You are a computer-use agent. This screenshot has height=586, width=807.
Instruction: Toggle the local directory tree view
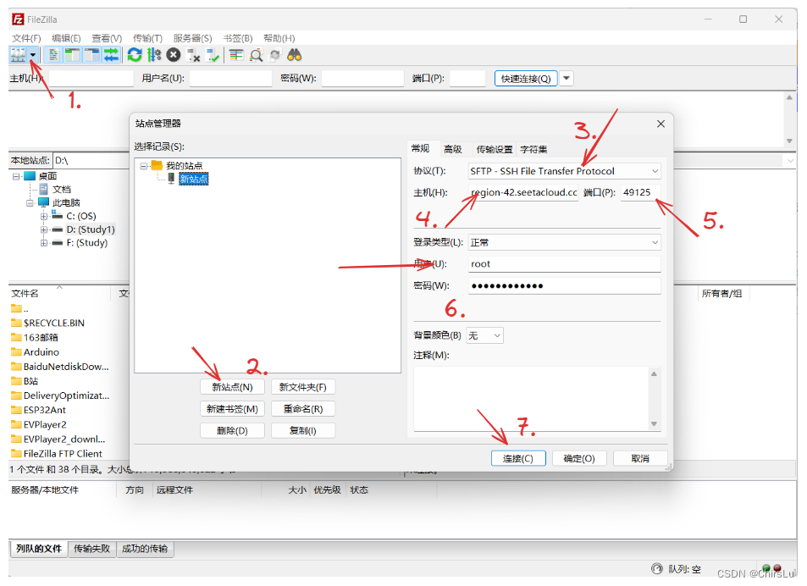click(x=71, y=55)
